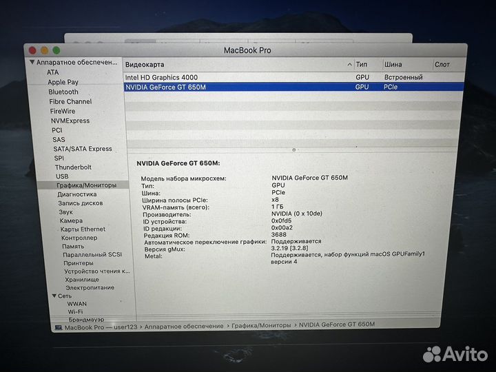Select Запись дисков sidebar entry
496x372 pixels.
pyautogui.click(x=81, y=203)
